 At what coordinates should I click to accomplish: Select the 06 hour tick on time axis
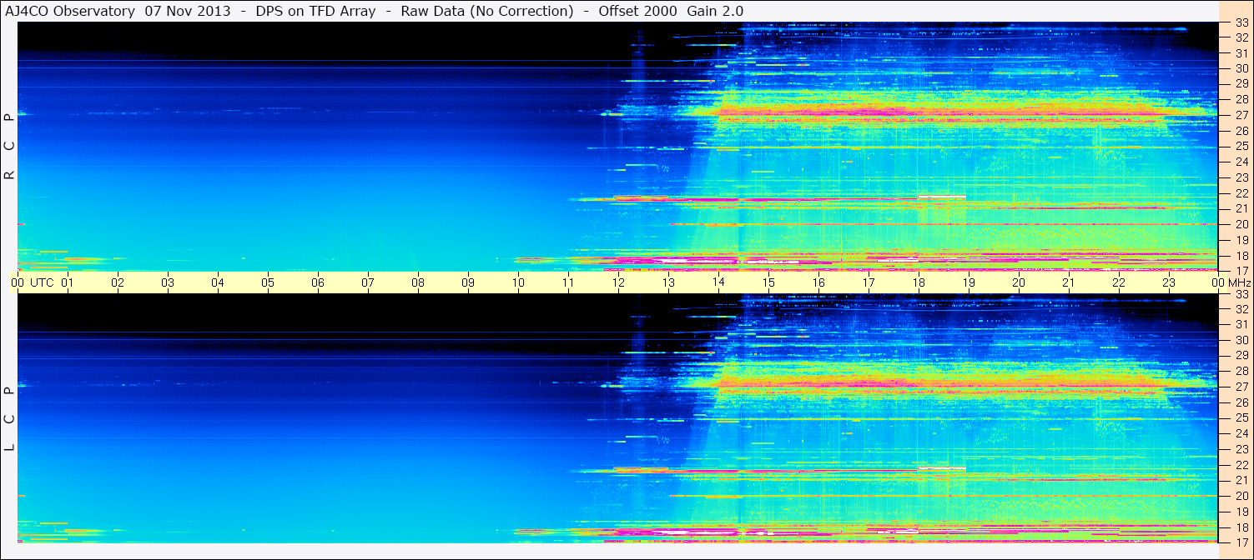click(x=318, y=282)
